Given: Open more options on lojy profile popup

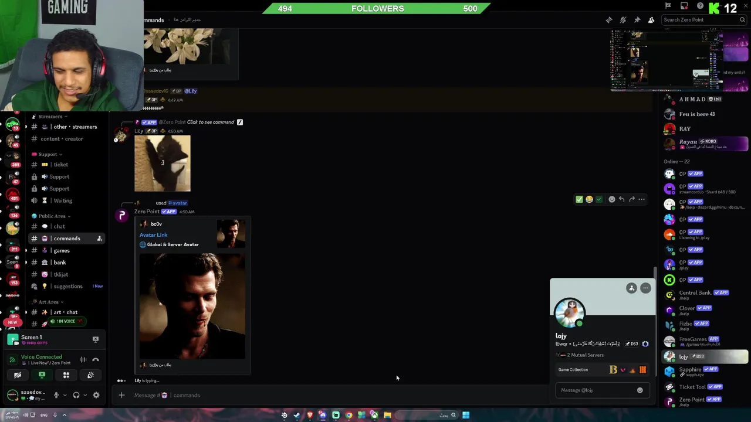Looking at the screenshot, I should point(645,288).
